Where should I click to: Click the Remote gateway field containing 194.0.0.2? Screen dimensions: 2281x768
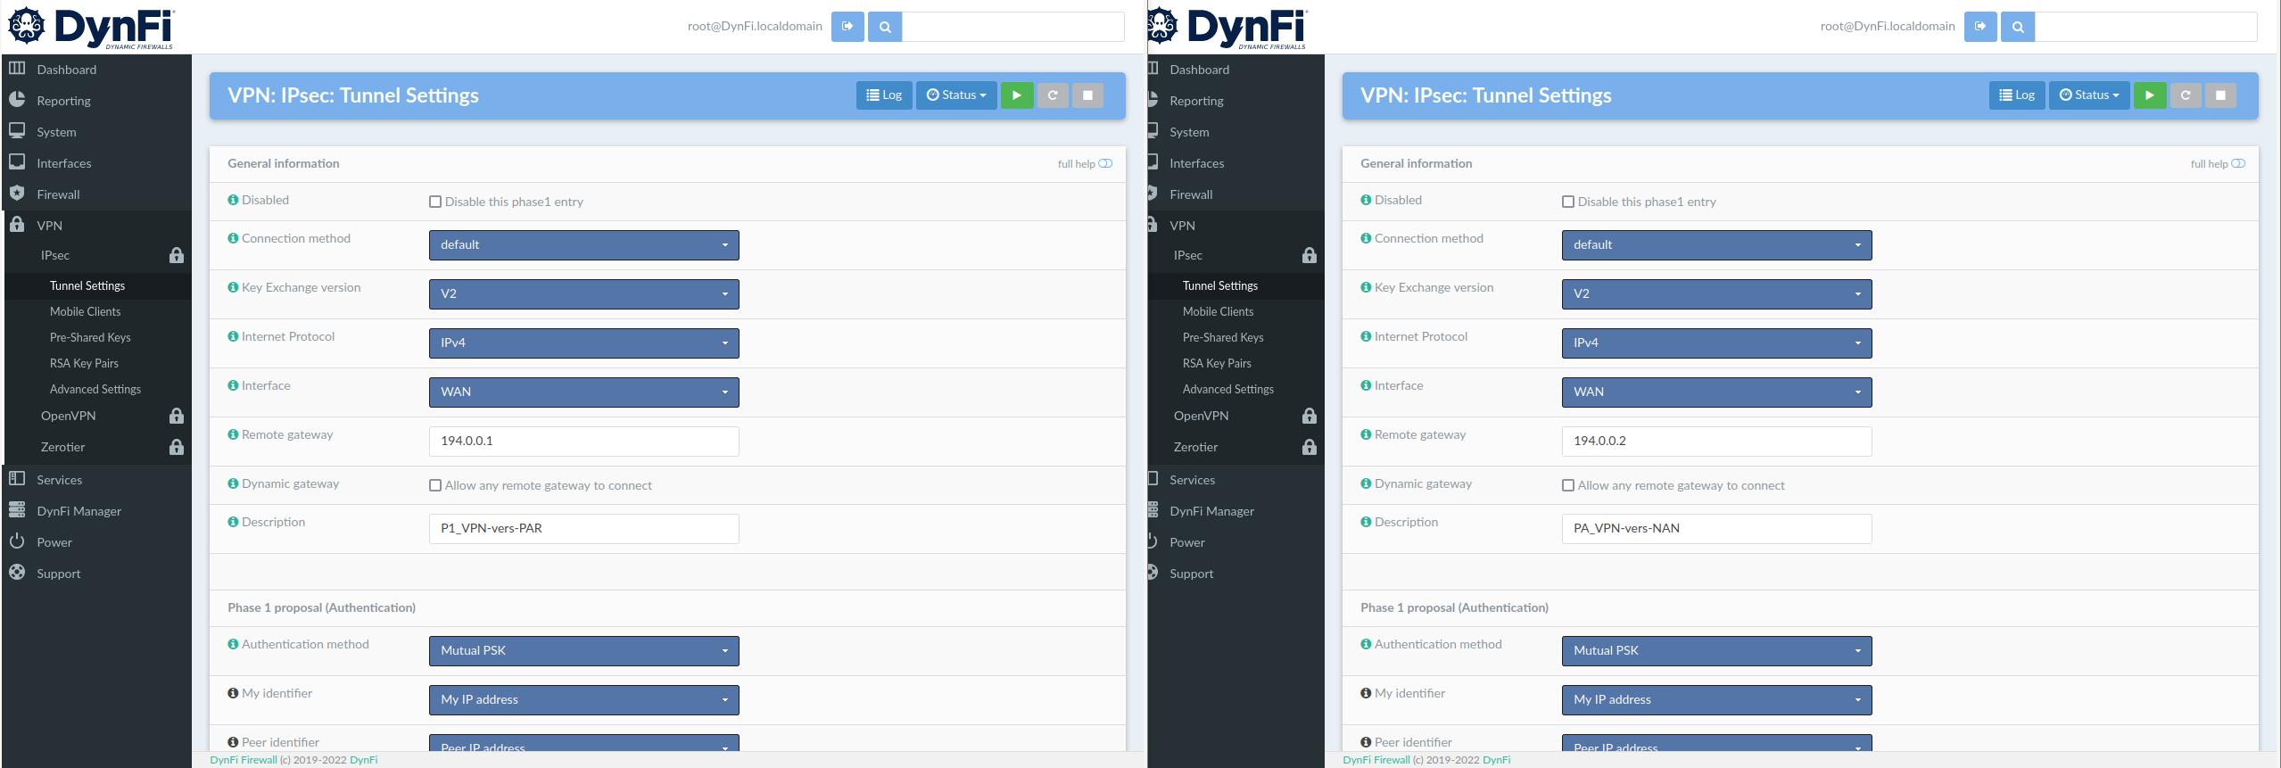1716,442
